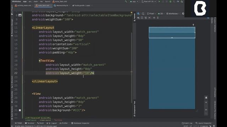
Task: Collapse the View fold marker on line 27
Action: [x=24, y=94]
